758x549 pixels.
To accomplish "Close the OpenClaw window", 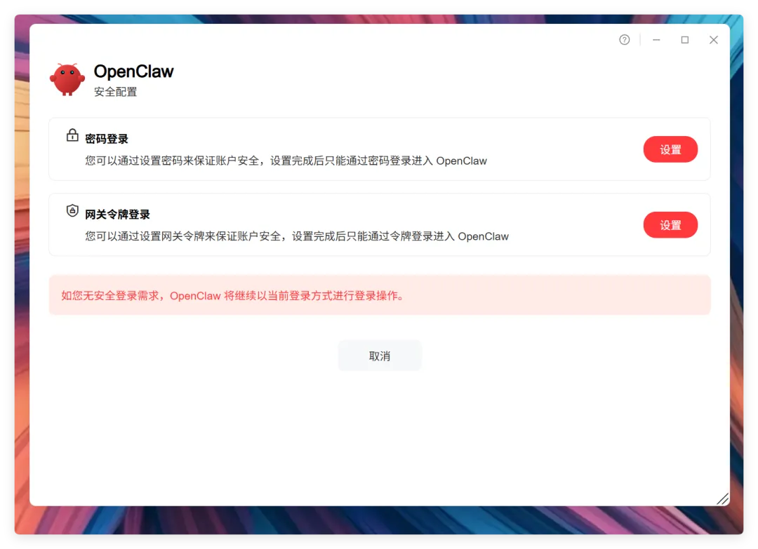I will pos(714,39).
